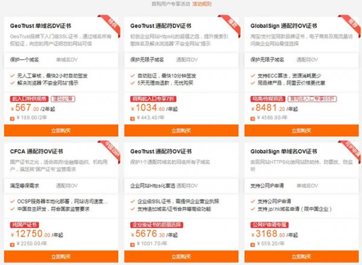The image size is (362, 265).
Task: Click the checkmark beside 无人工审核，最快2小时自动签发
Action: click(13, 75)
